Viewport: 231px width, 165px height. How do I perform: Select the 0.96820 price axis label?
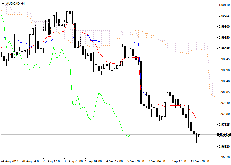(x=224, y=147)
